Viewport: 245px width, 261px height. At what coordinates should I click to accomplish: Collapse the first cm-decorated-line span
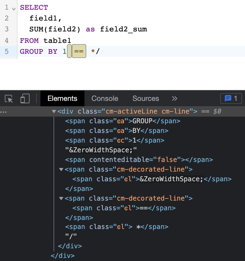(x=61, y=169)
